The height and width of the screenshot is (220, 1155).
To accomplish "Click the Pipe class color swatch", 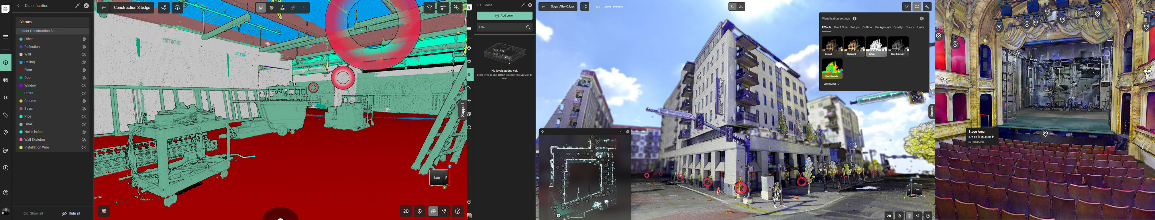I will tap(21, 117).
